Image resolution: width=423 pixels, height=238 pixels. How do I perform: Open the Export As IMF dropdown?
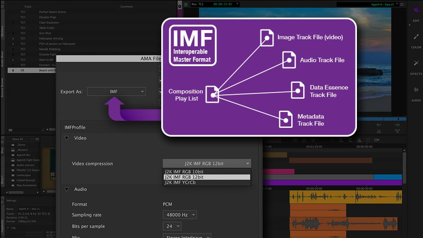[116, 92]
